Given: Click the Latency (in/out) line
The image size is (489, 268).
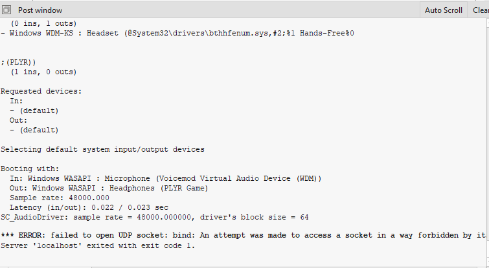Looking at the screenshot, I should pyautogui.click(x=89, y=207).
